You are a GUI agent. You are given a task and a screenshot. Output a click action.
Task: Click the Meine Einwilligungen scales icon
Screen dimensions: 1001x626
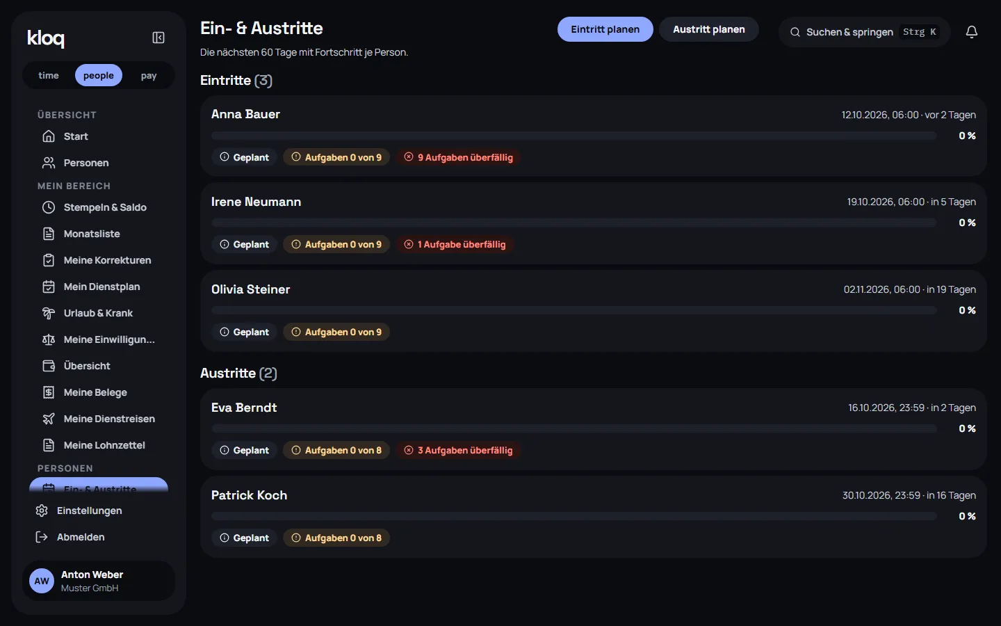(49, 339)
